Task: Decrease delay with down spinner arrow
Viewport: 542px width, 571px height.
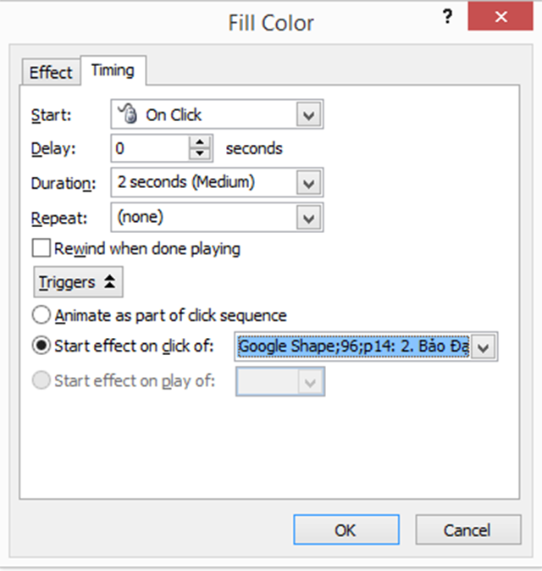Action: (200, 153)
